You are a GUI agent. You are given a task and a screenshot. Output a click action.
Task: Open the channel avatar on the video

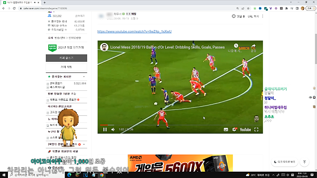pos(104,47)
